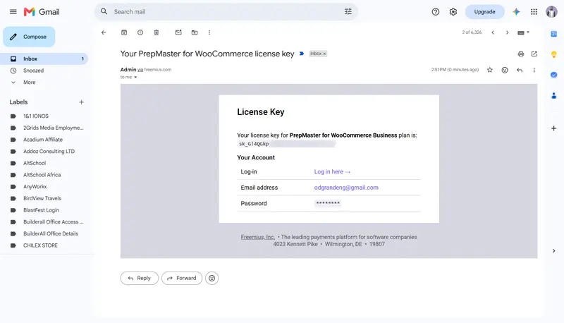Screen dimensions: 564x323
Task: Click emoji reaction button beside Forward
Action: point(212,278)
